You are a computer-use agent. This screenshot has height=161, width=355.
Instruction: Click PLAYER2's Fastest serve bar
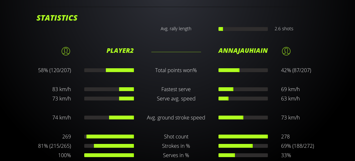(x=109, y=89)
